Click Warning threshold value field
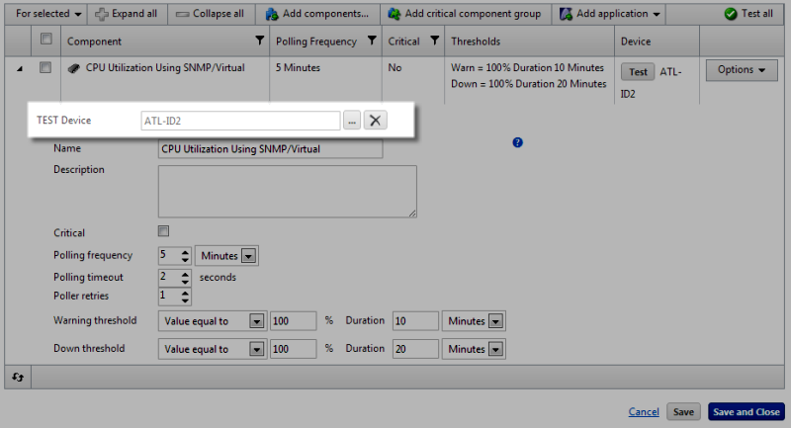Image resolution: width=791 pixels, height=428 pixels. (x=293, y=321)
